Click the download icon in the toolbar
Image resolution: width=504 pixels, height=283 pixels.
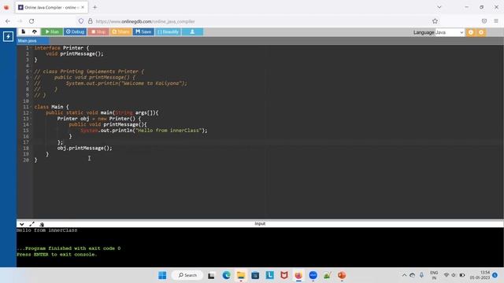coord(192,31)
